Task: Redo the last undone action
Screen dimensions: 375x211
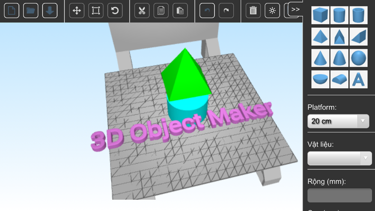Action: tap(226, 10)
